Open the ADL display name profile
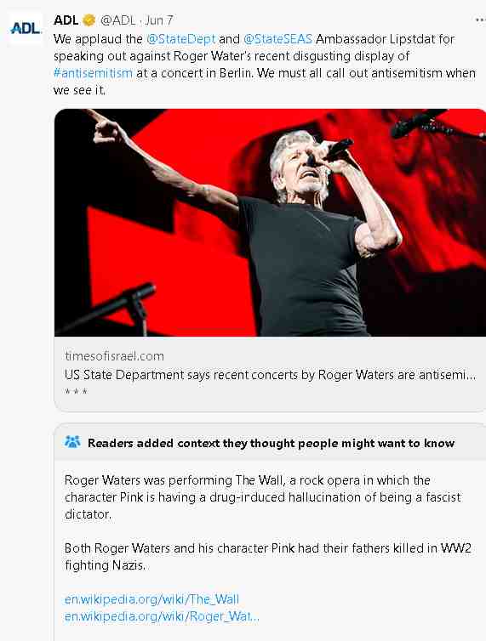486x641 pixels. (x=66, y=20)
